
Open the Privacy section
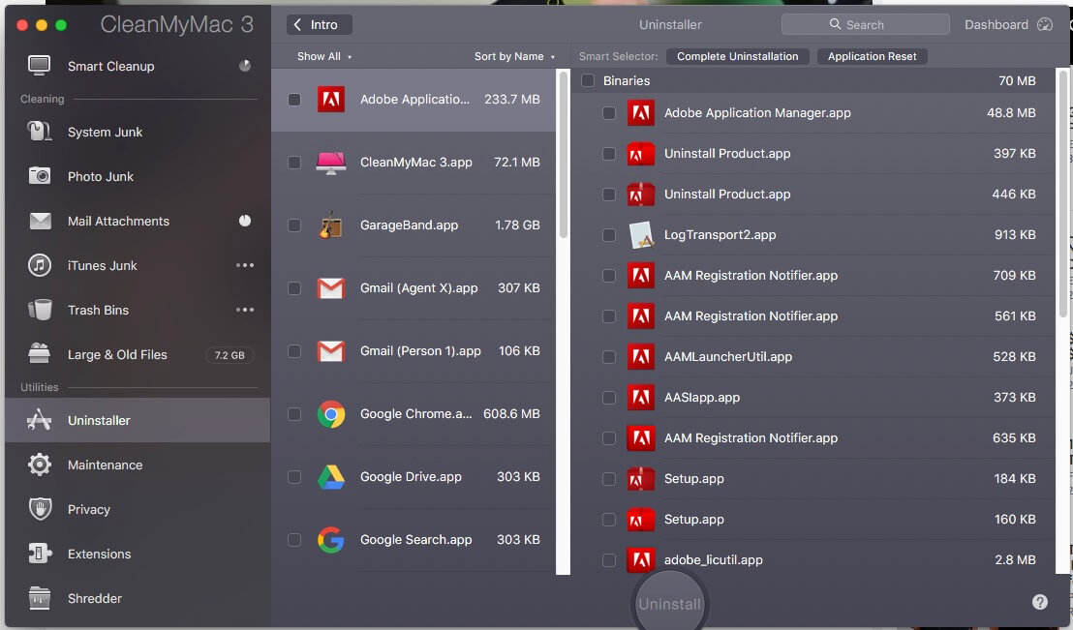click(x=137, y=509)
